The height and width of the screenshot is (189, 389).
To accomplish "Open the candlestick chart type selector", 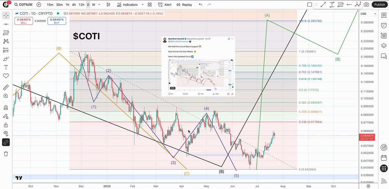I will click(x=108, y=5).
